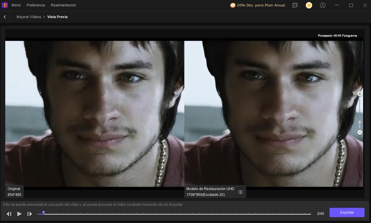The height and width of the screenshot is (223, 371).
Task: Click the Procesado 45/45 Fotograma status
Action: click(337, 36)
